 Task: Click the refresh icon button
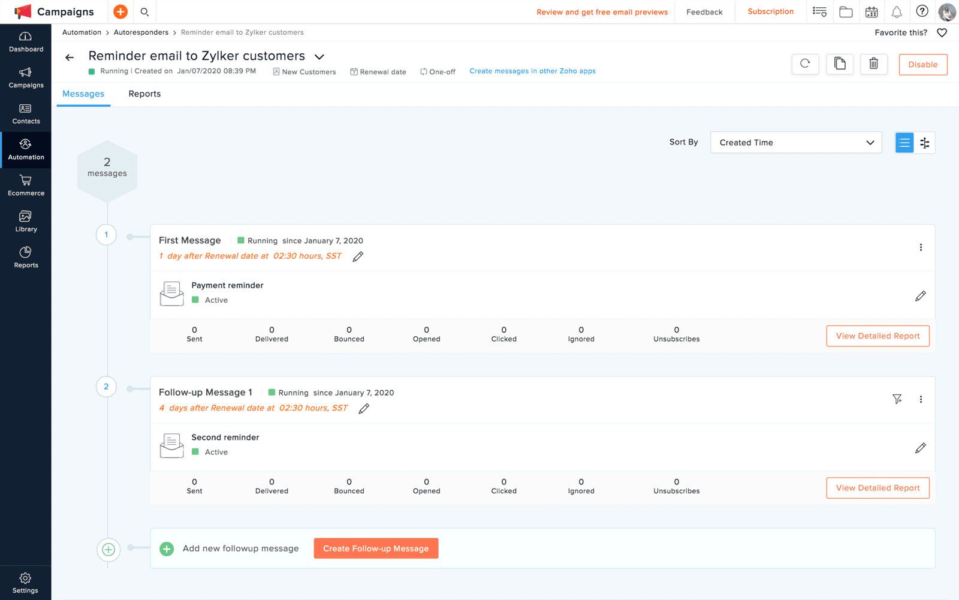point(805,64)
